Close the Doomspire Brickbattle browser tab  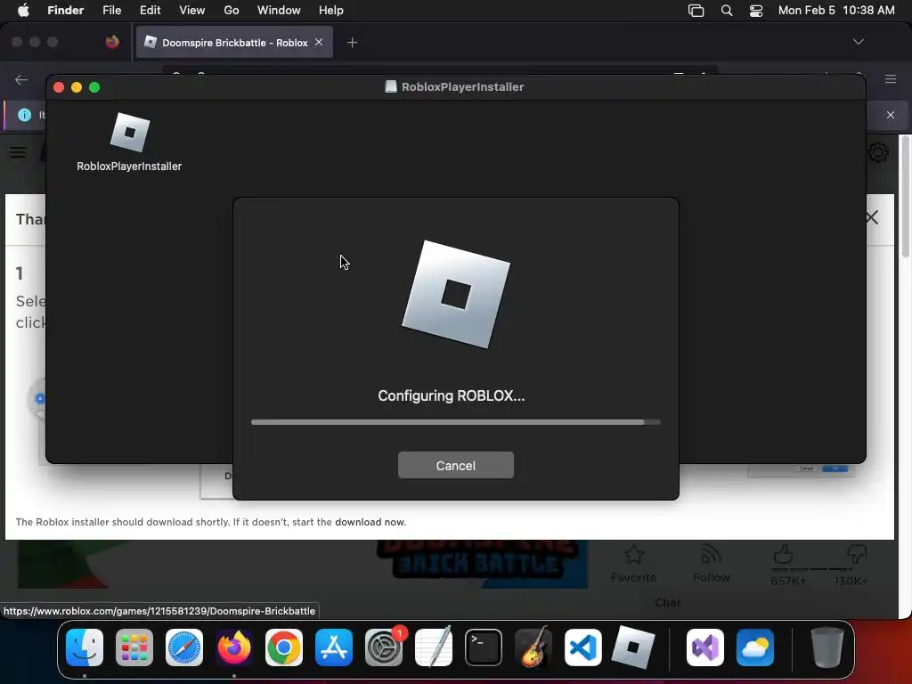click(x=319, y=42)
